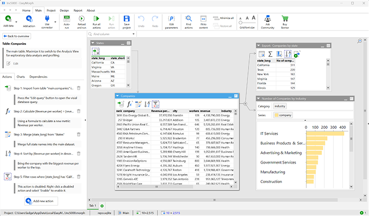The image size is (369, 216).
Task: Switch to the Dependencies sidebar tab
Action: (39, 77)
